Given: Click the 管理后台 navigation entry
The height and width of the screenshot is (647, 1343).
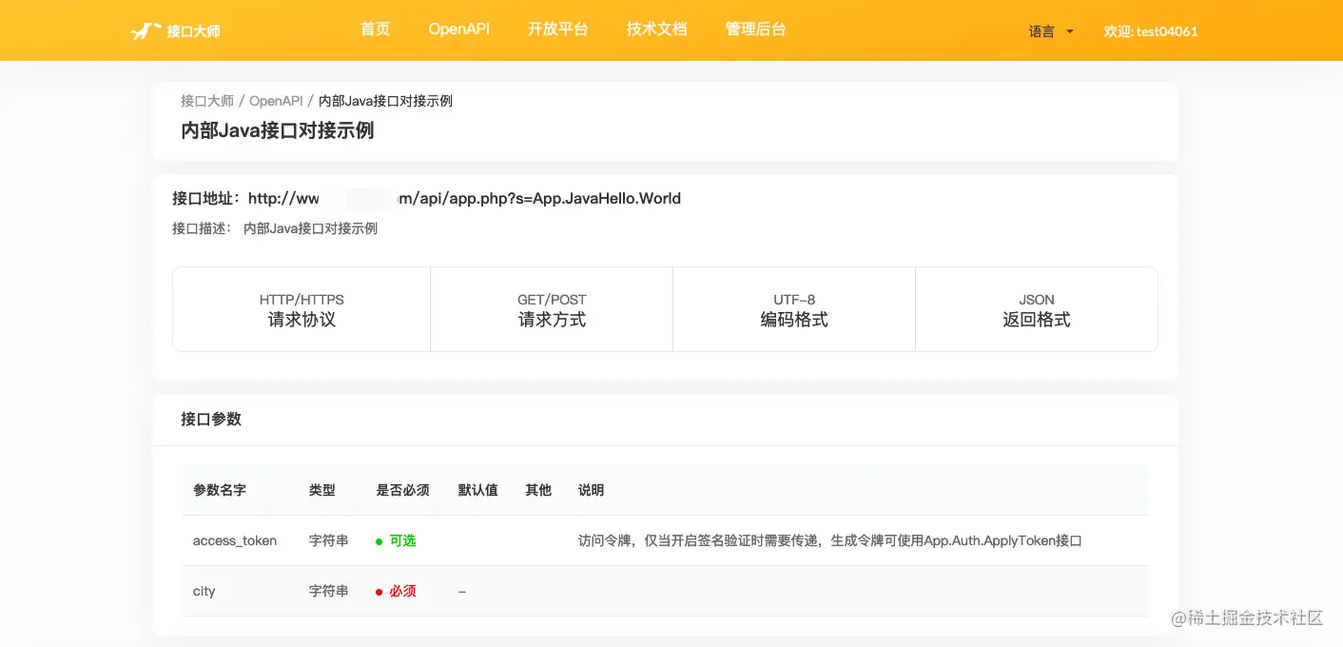Looking at the screenshot, I should point(755,29).
